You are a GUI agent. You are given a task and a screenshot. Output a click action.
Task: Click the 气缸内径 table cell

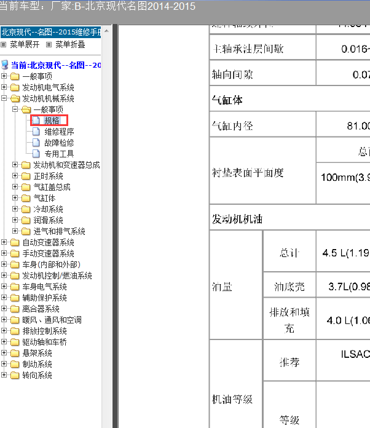coord(262,124)
